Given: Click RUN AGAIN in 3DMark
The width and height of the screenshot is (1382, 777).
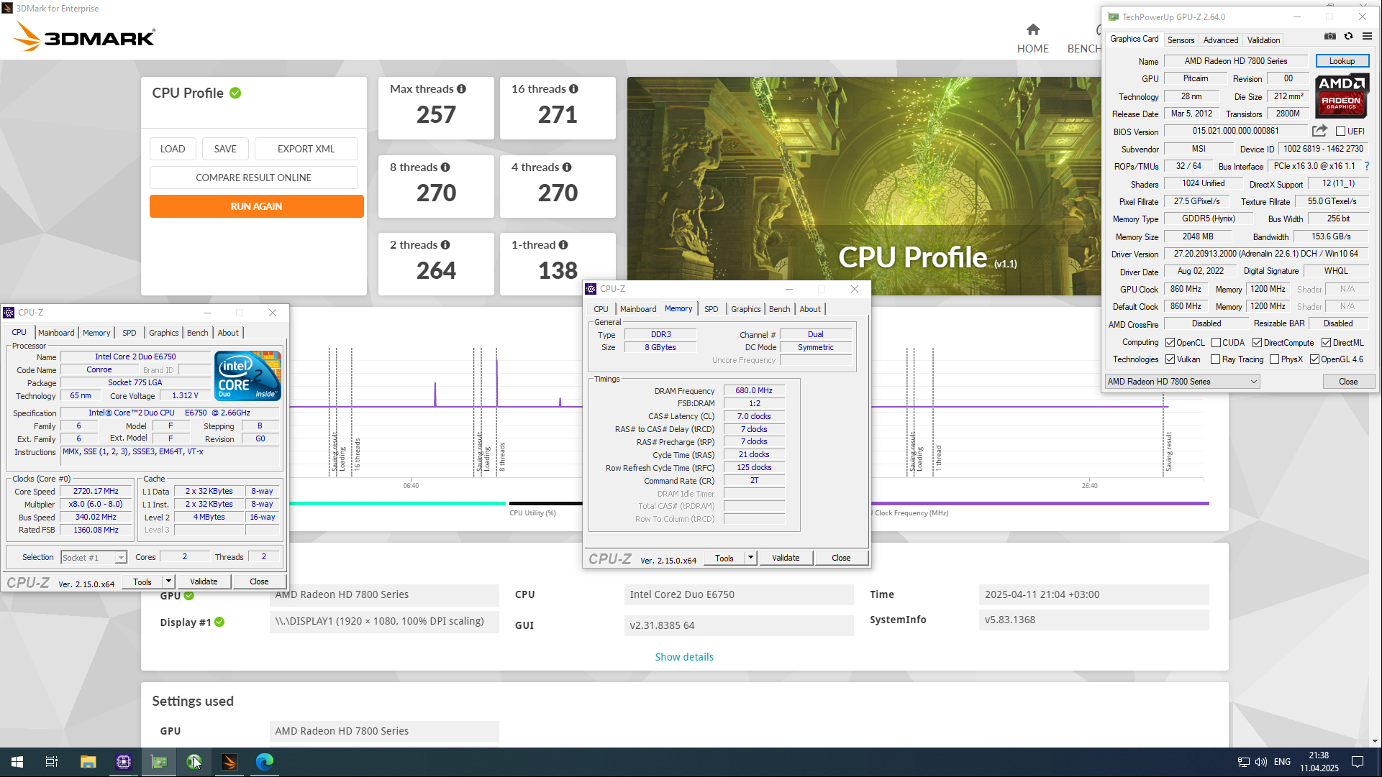Looking at the screenshot, I should [x=257, y=206].
